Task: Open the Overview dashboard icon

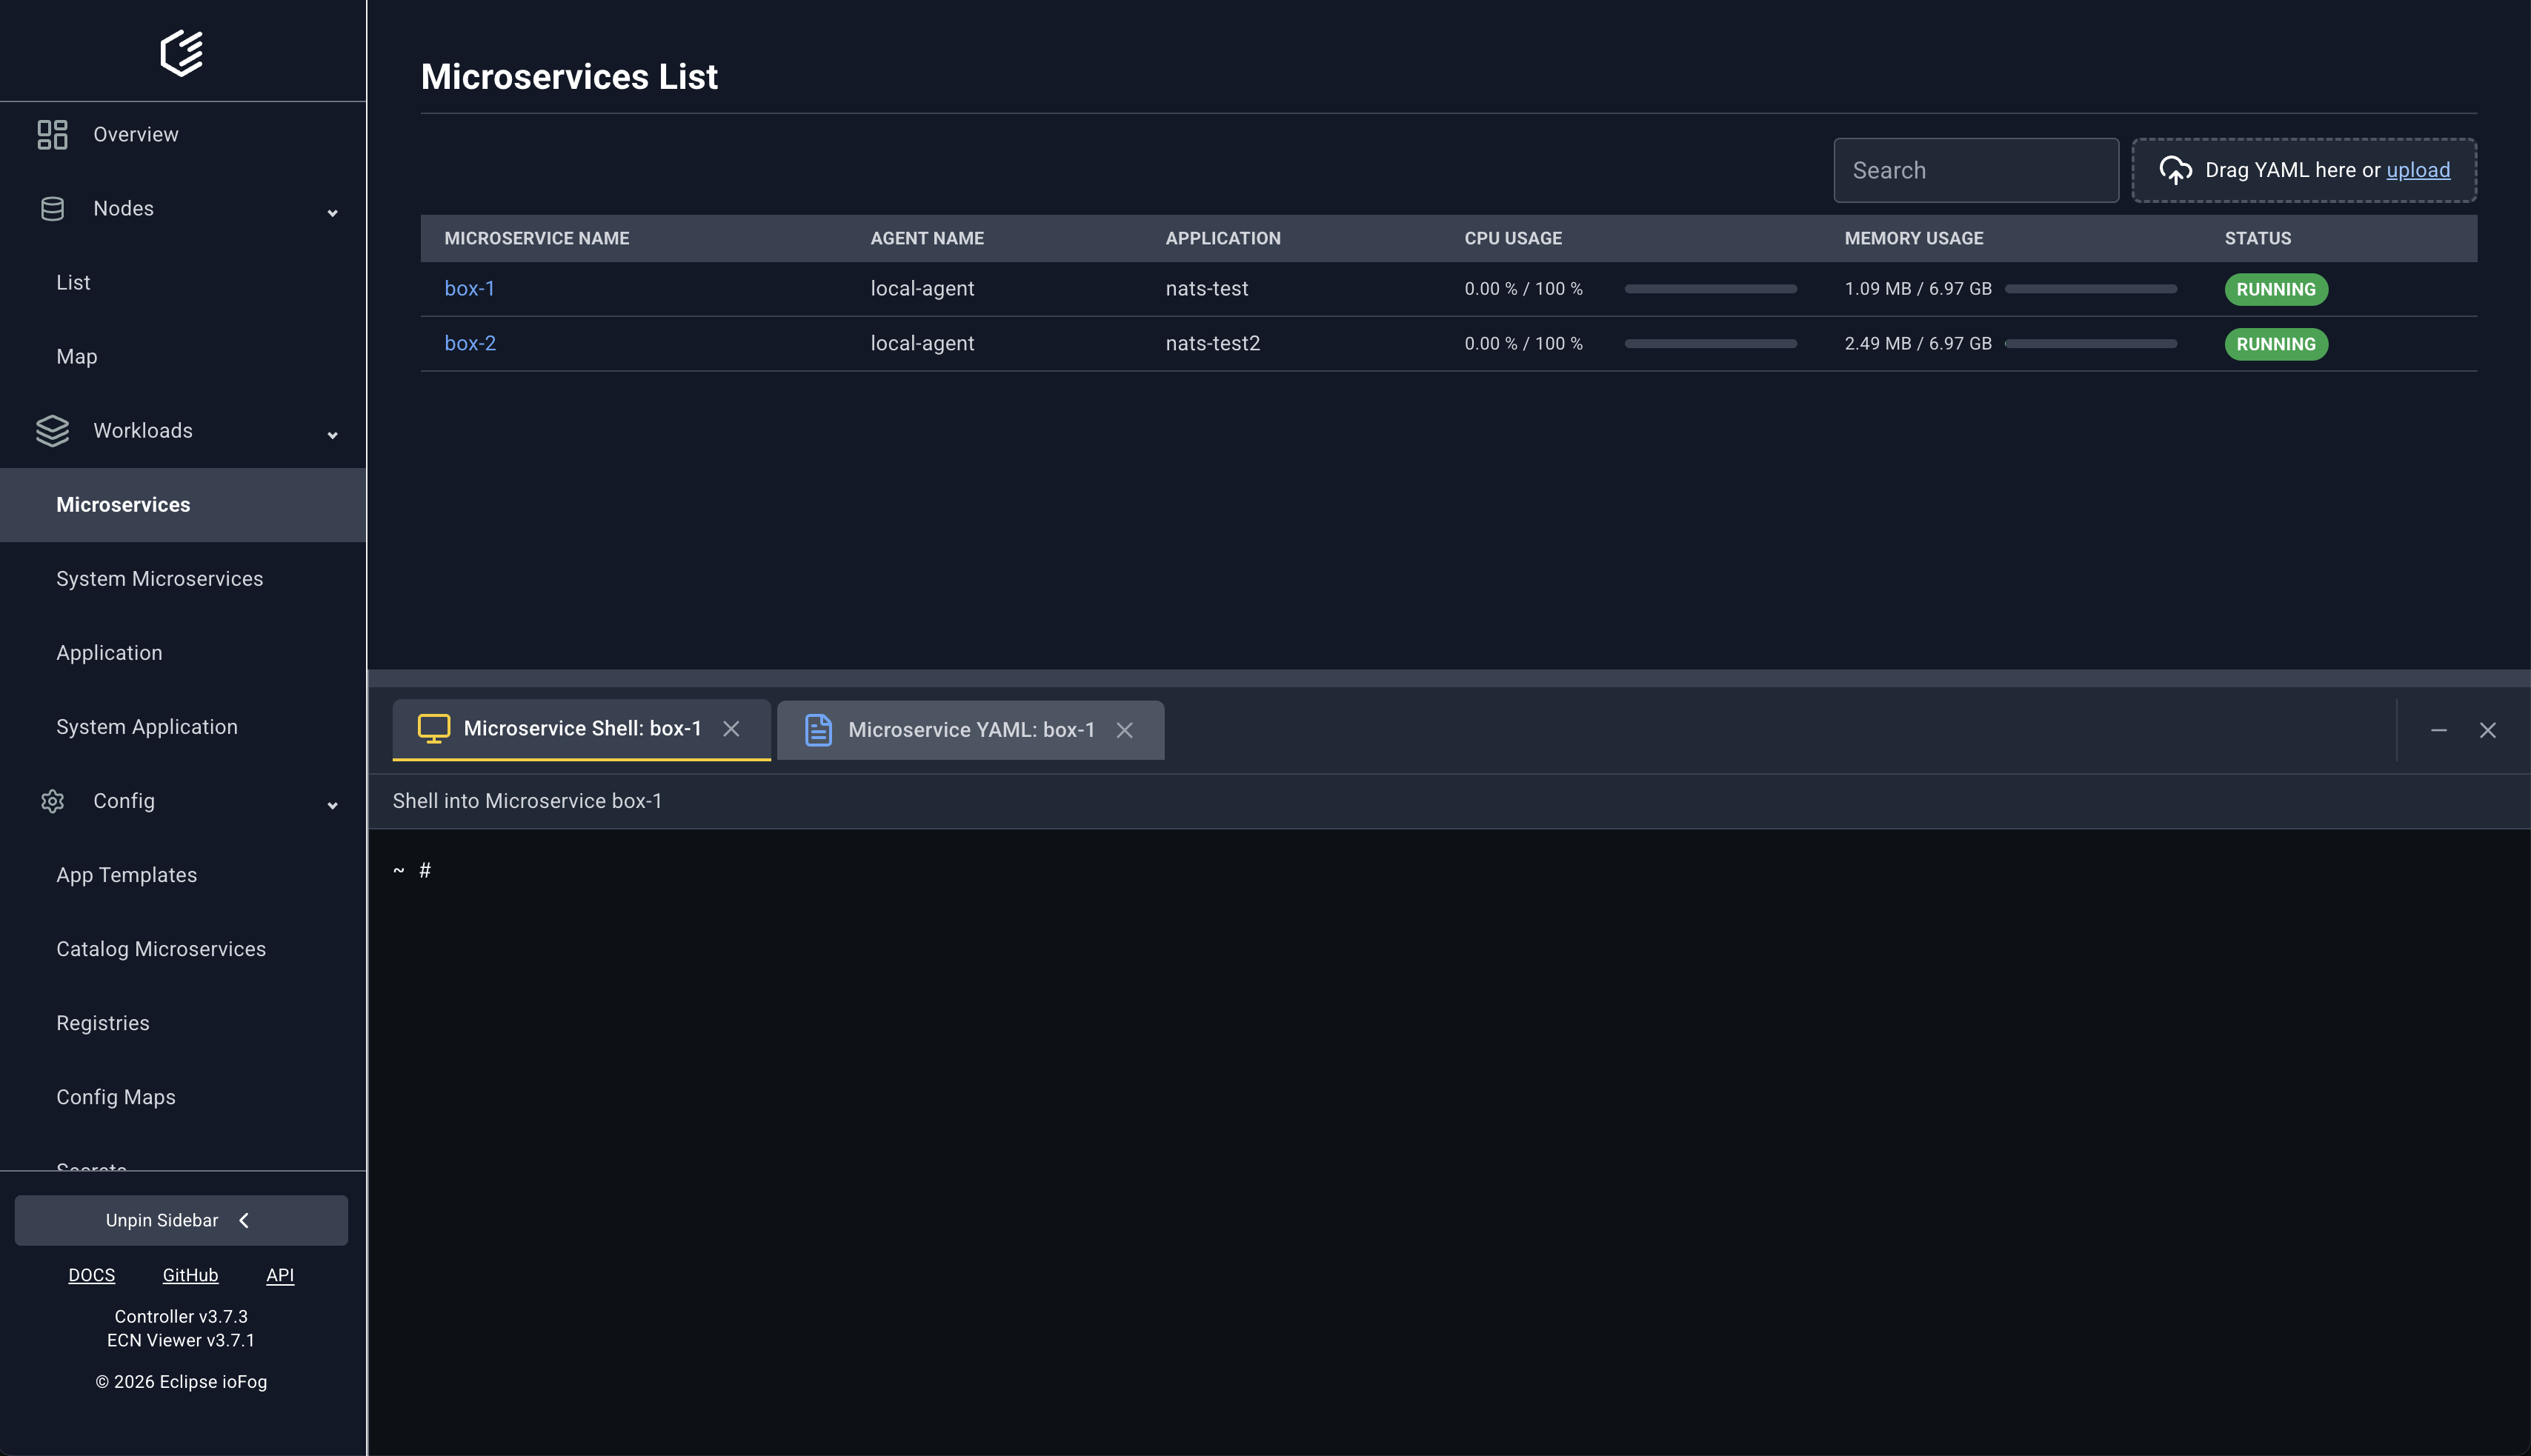Action: point(52,133)
